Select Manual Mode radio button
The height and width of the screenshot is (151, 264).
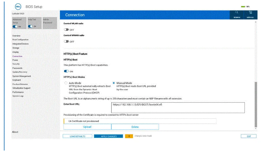click(x=114, y=83)
